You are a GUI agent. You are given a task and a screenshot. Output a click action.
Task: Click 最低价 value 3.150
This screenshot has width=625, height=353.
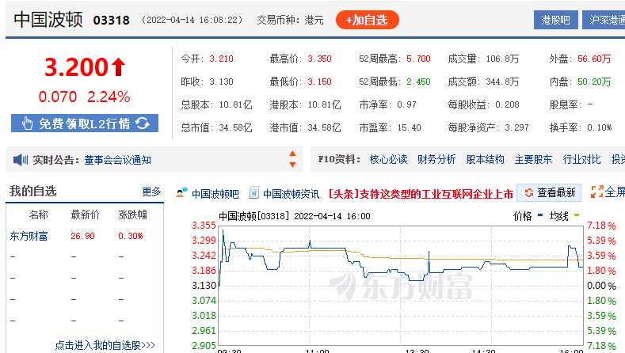point(320,82)
